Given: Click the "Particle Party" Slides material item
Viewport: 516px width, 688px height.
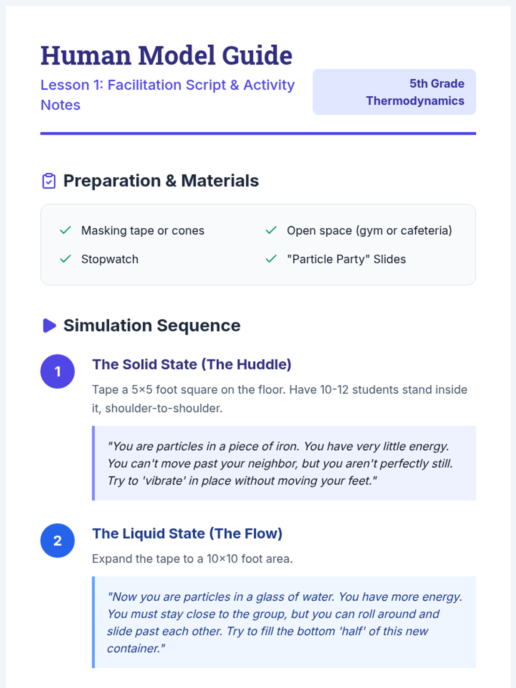Looking at the screenshot, I should pos(346,259).
